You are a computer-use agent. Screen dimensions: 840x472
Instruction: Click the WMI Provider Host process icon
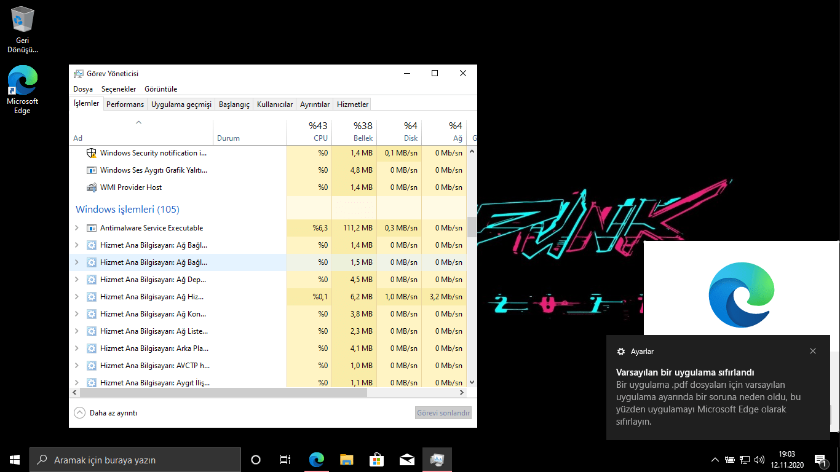point(92,187)
